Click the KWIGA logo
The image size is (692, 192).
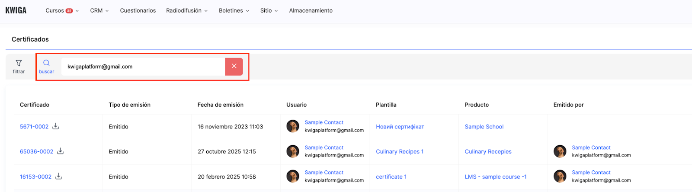[16, 10]
